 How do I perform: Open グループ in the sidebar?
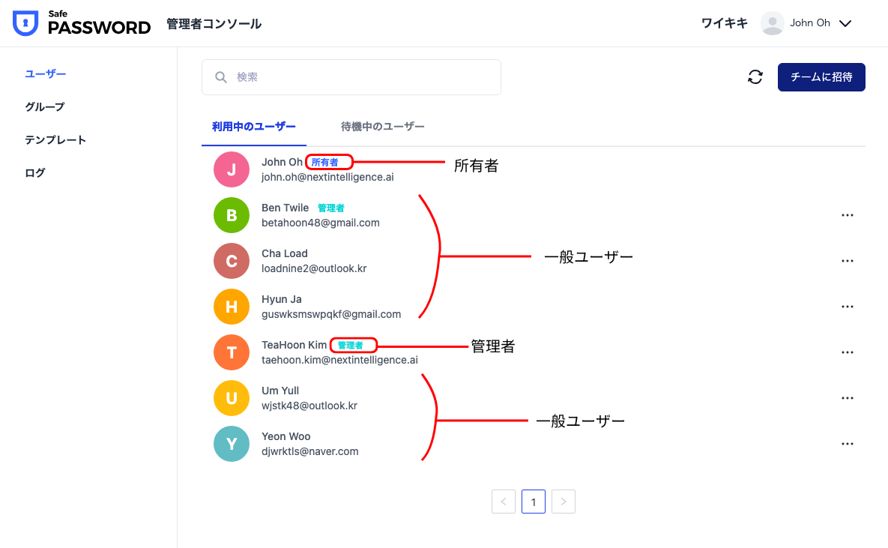pyautogui.click(x=45, y=106)
